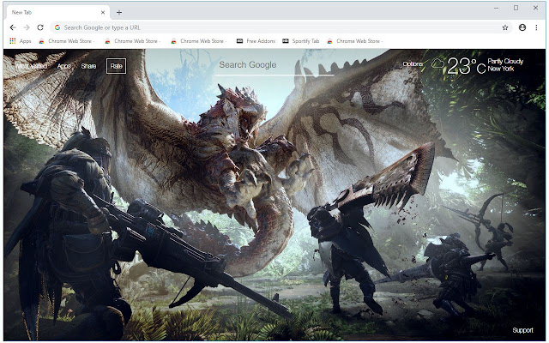Open the Most Visited menu on page

(32, 66)
